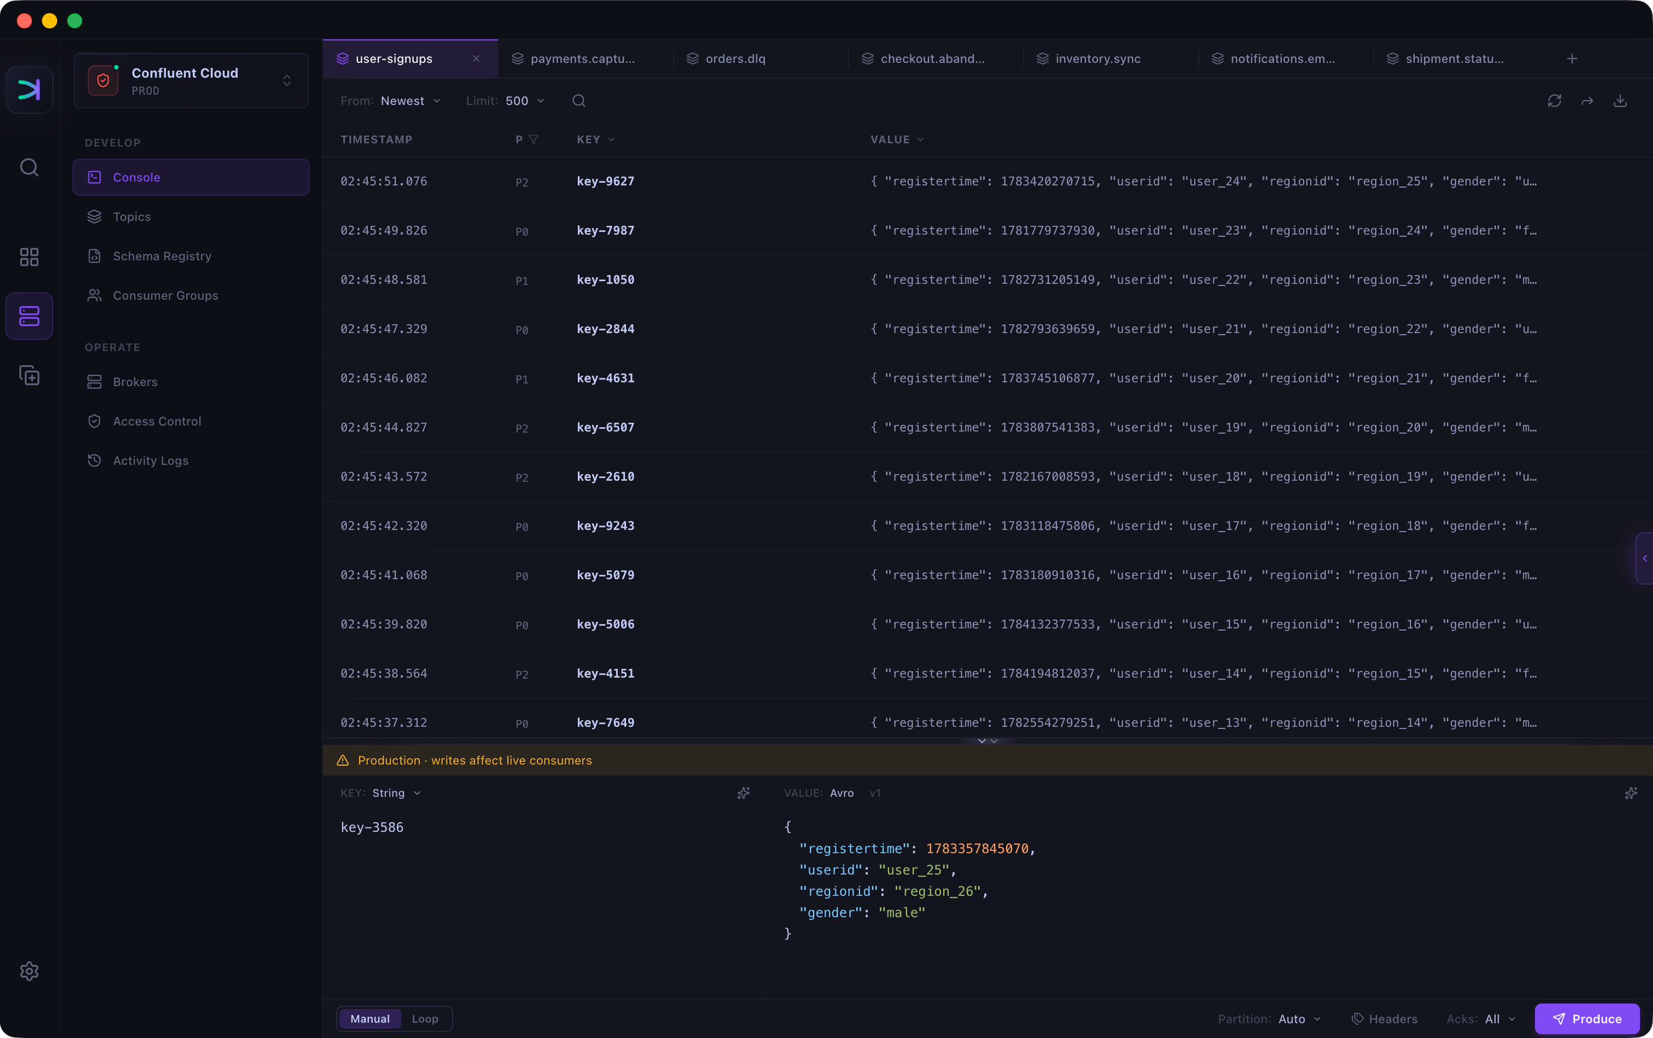Click the sparkle generate icon for the value

[x=1631, y=793]
